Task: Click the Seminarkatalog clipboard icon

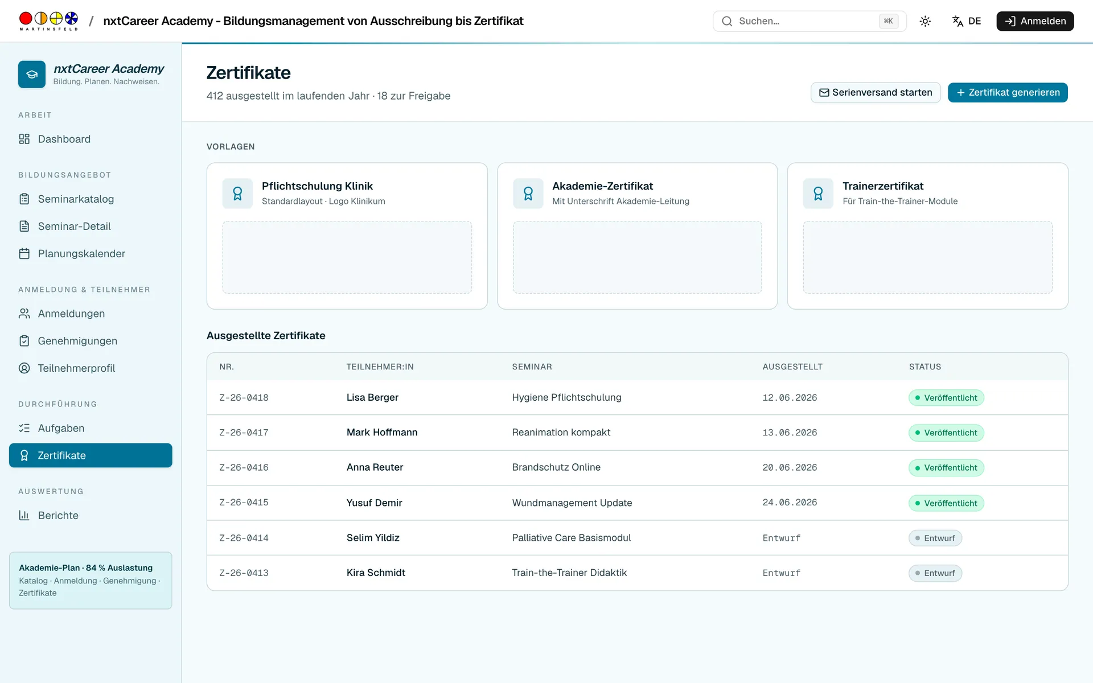Action: tap(24, 199)
